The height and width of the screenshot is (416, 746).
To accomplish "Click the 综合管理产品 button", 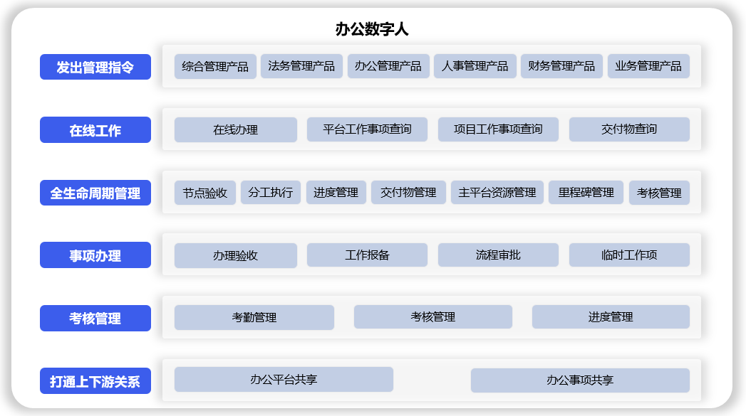I will point(215,66).
